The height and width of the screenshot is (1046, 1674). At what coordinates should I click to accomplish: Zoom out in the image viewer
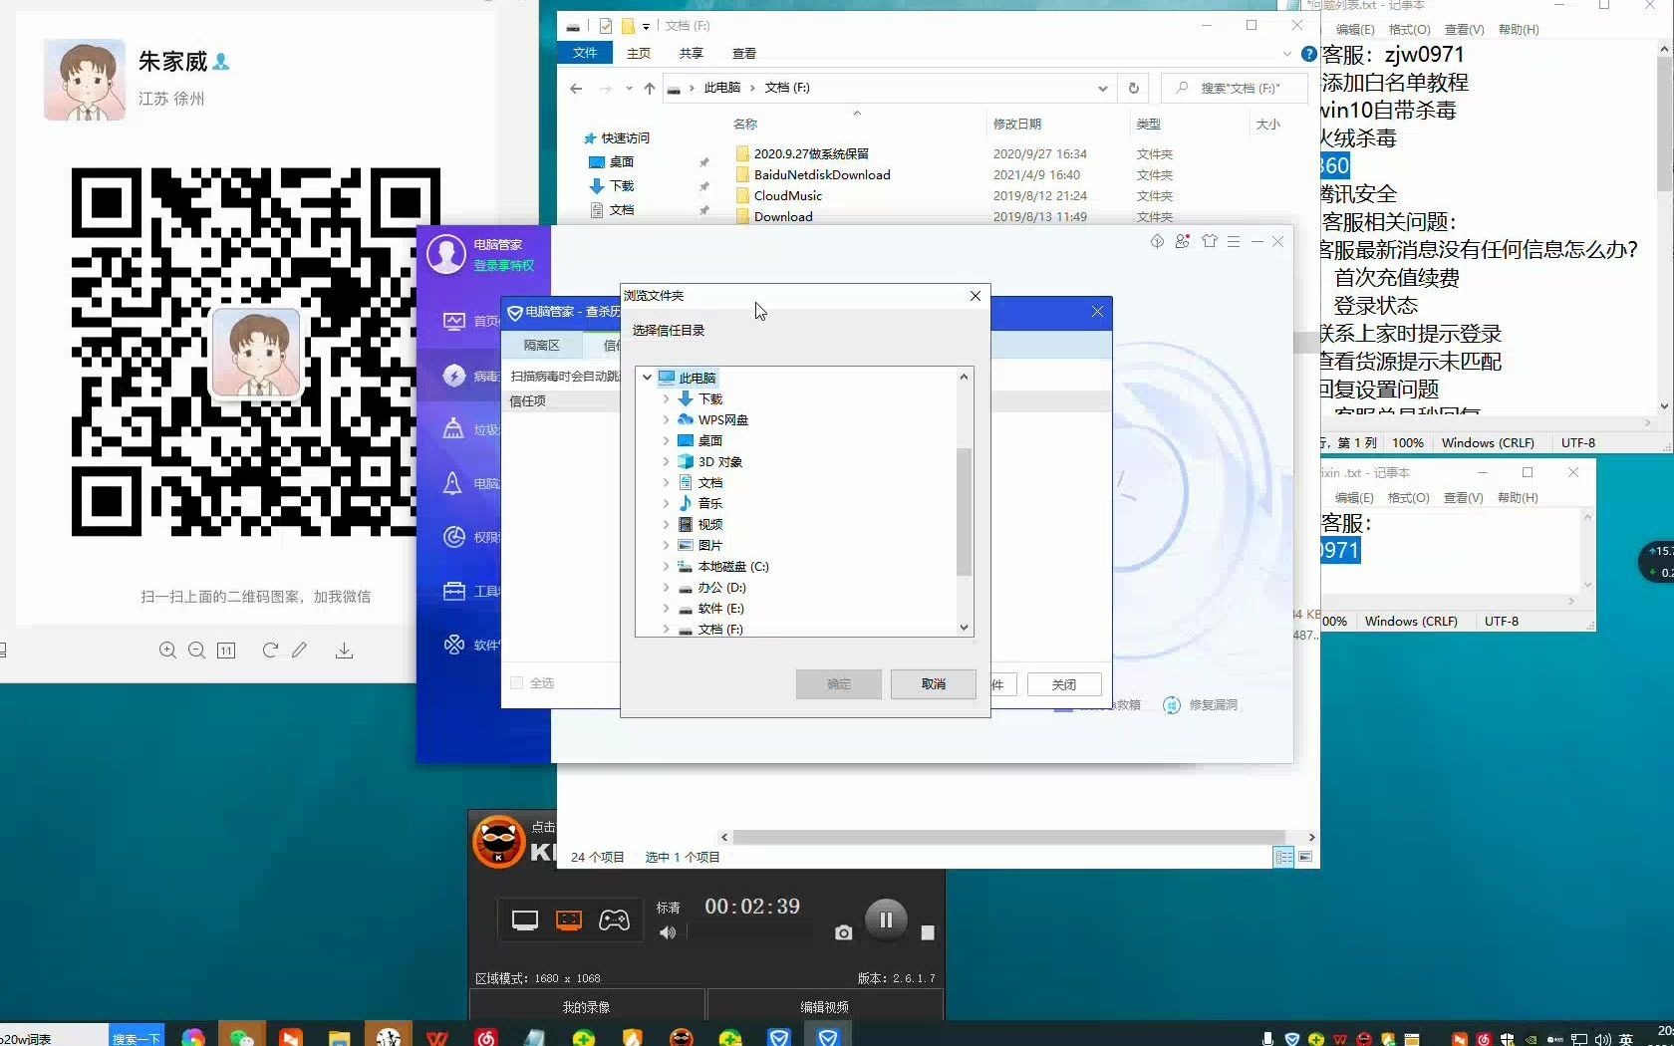tap(196, 651)
